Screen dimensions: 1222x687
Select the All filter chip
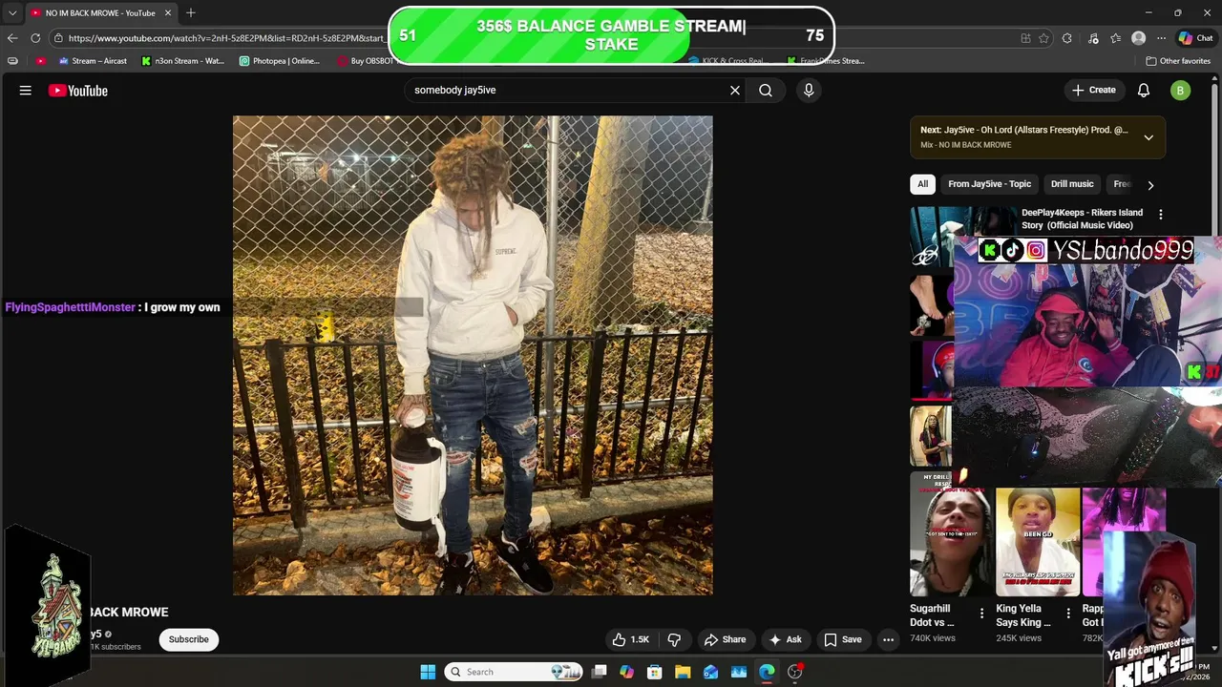click(922, 184)
